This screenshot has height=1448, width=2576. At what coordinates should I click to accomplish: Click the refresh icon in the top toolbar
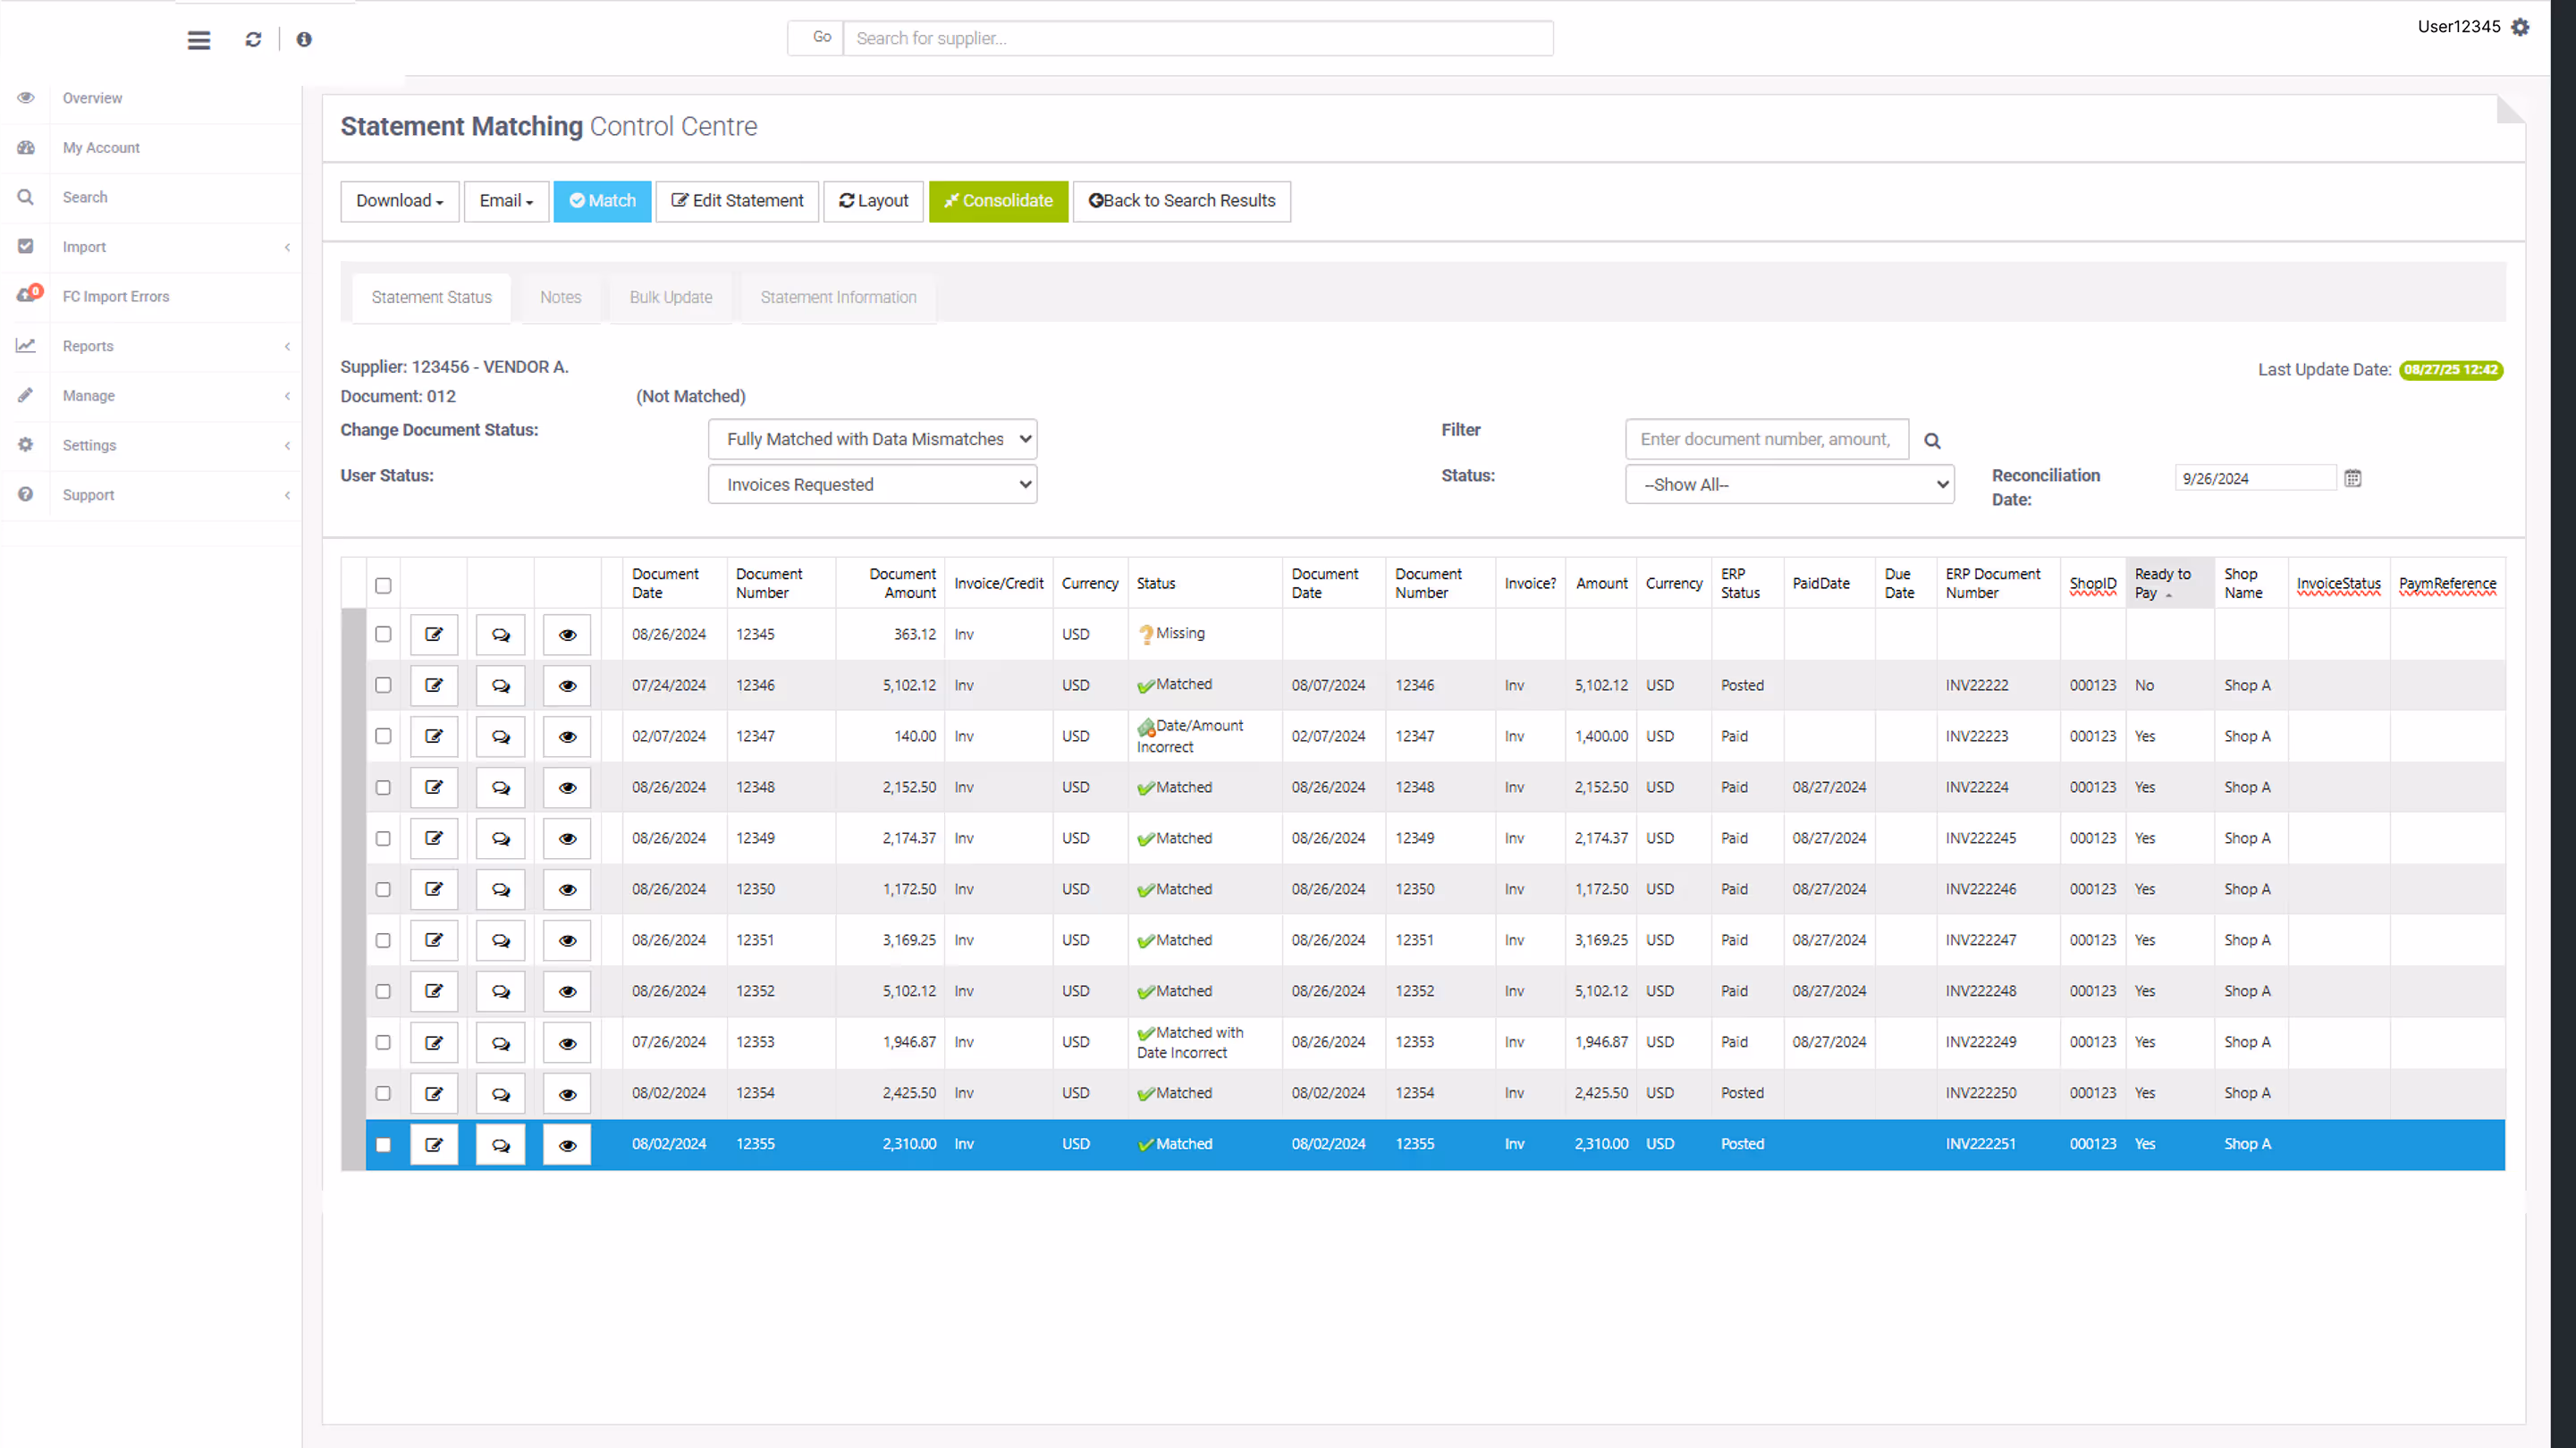coord(253,39)
